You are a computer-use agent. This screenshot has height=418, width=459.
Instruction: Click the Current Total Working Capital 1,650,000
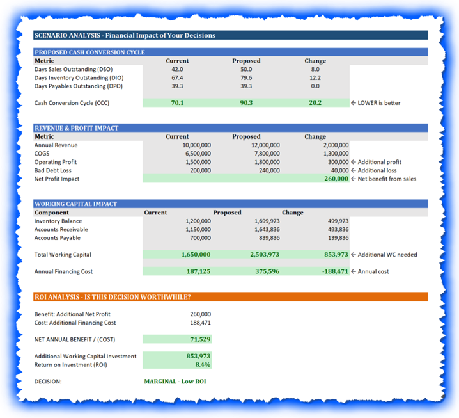tap(196, 255)
